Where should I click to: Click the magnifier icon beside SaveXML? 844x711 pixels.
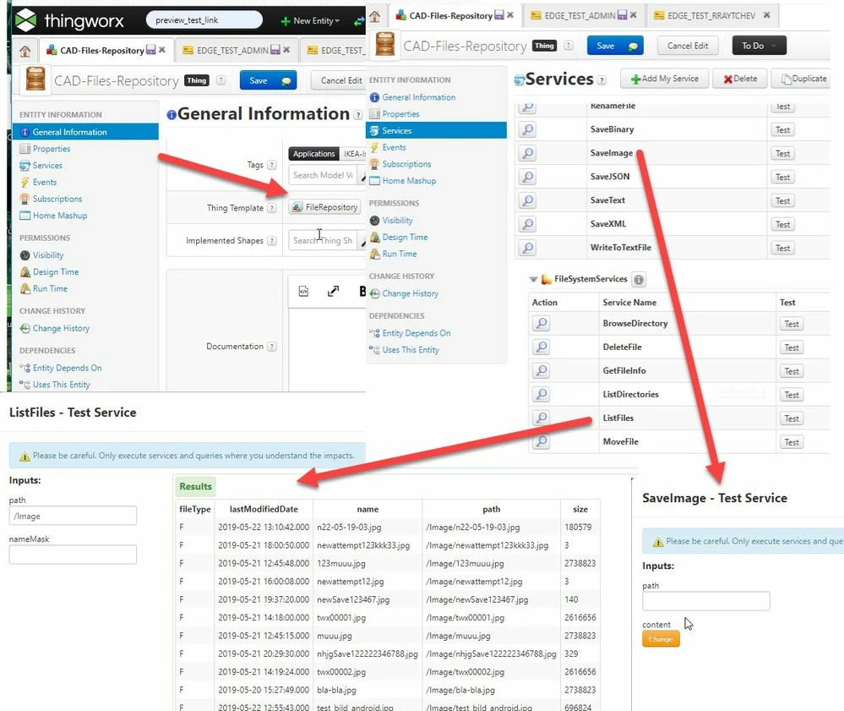tap(528, 224)
